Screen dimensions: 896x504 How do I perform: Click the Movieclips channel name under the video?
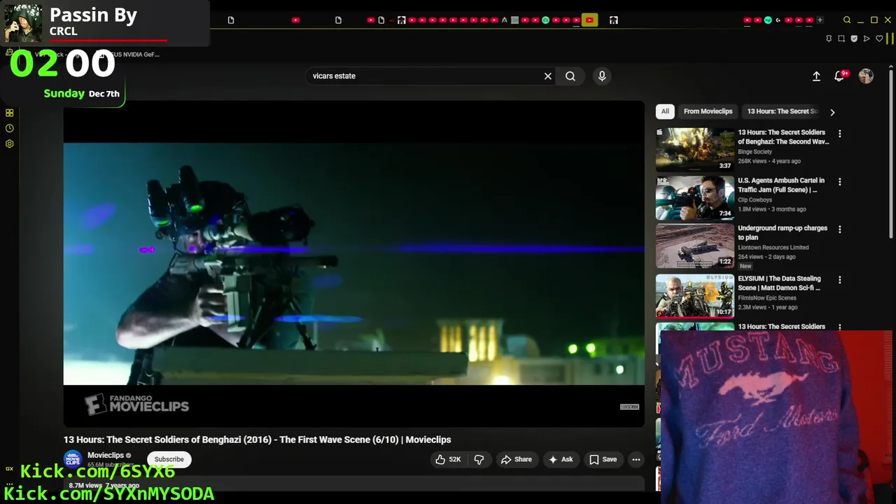pos(106,456)
